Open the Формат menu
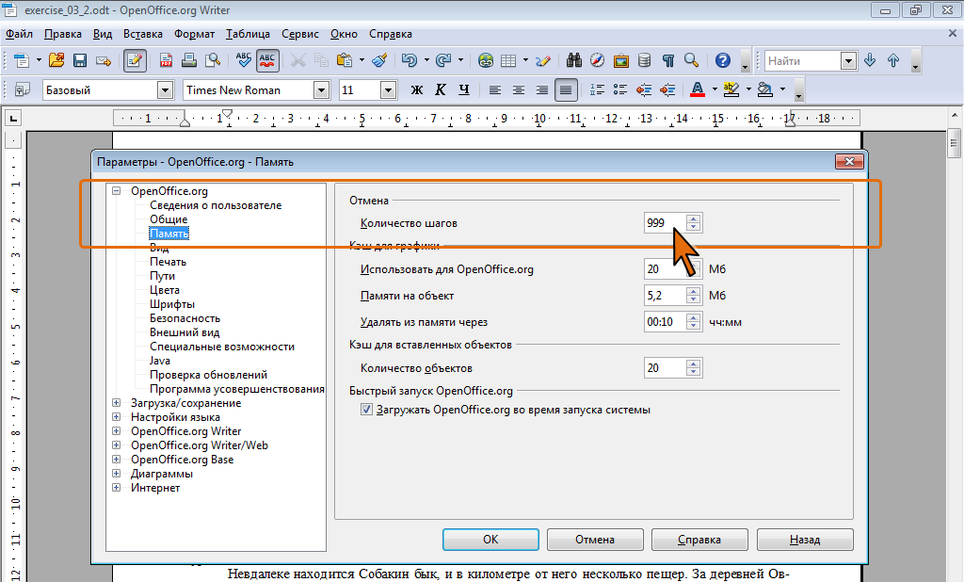This screenshot has width=964, height=582. coord(194,34)
